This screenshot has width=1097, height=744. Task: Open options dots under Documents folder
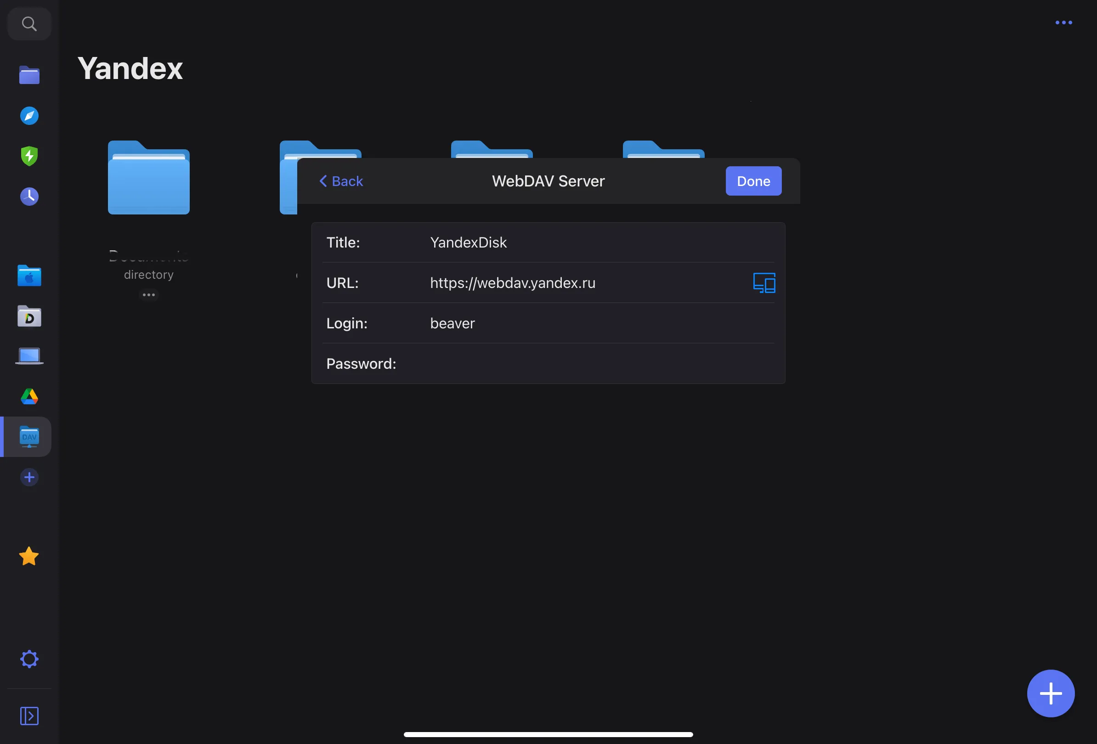149,295
